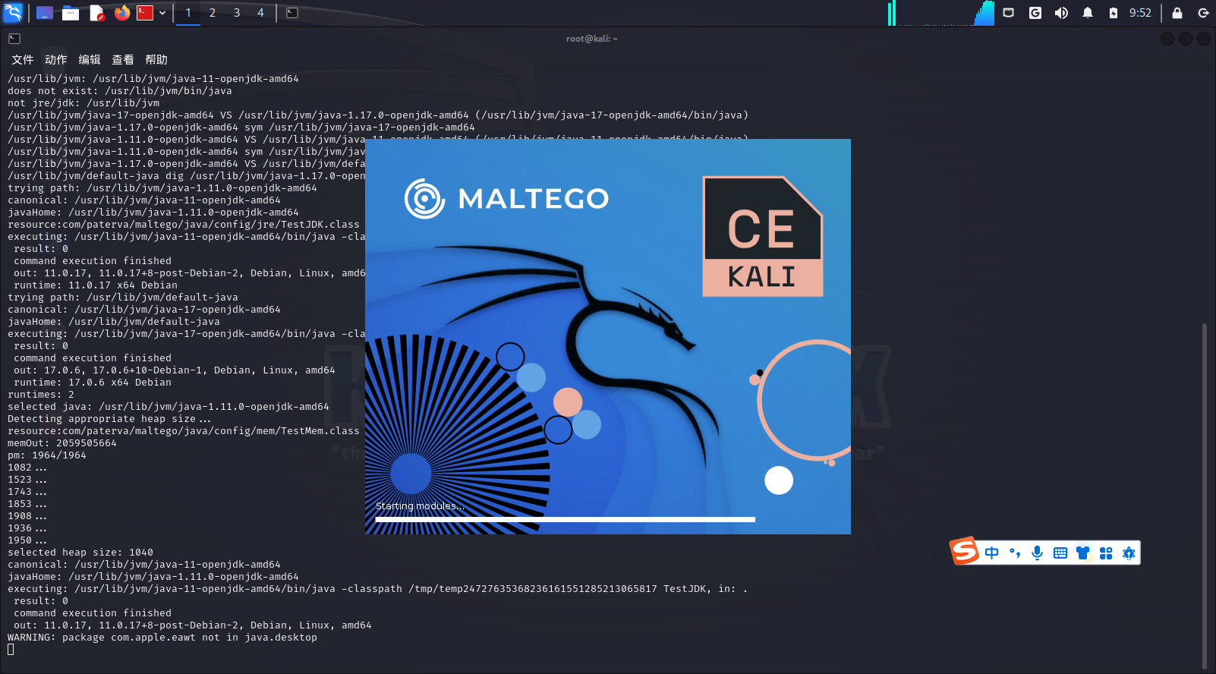
Task: Click the 'memOut: 2059505664' line
Action: [x=62, y=443]
